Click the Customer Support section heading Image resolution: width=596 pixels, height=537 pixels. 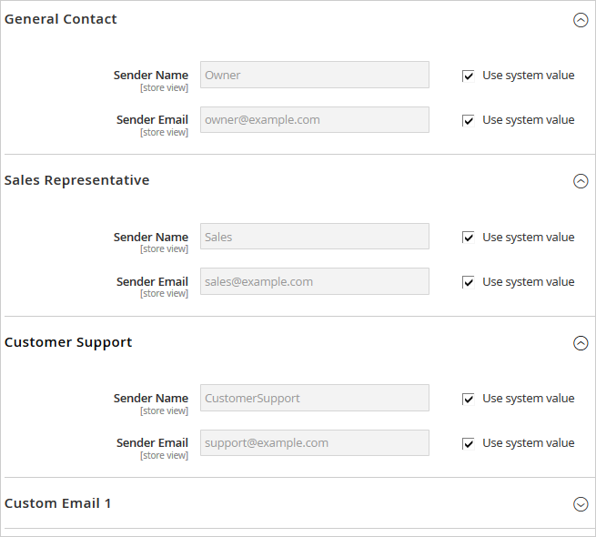point(68,342)
